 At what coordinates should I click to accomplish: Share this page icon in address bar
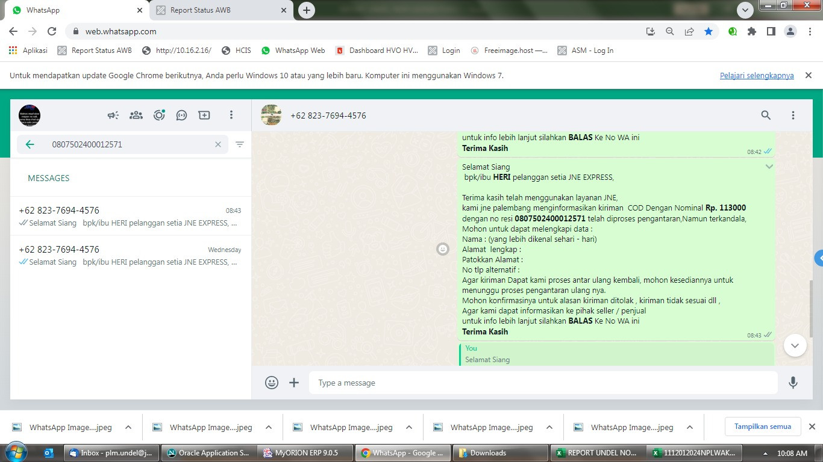point(689,31)
